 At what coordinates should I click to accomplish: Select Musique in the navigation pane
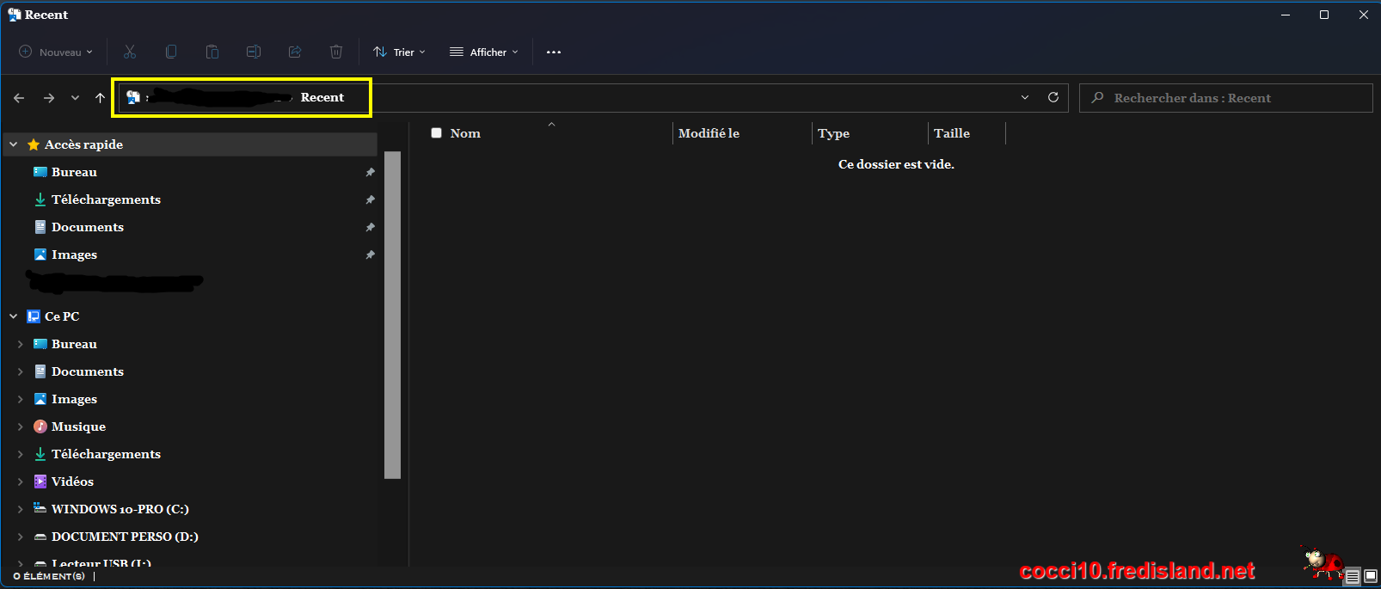click(78, 426)
